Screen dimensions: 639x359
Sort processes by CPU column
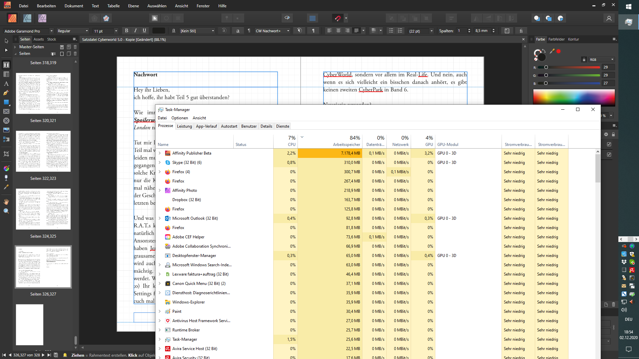tap(286, 141)
